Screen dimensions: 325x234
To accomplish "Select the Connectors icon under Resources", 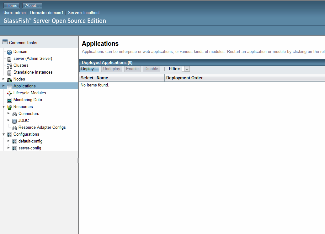I will 14,113.
